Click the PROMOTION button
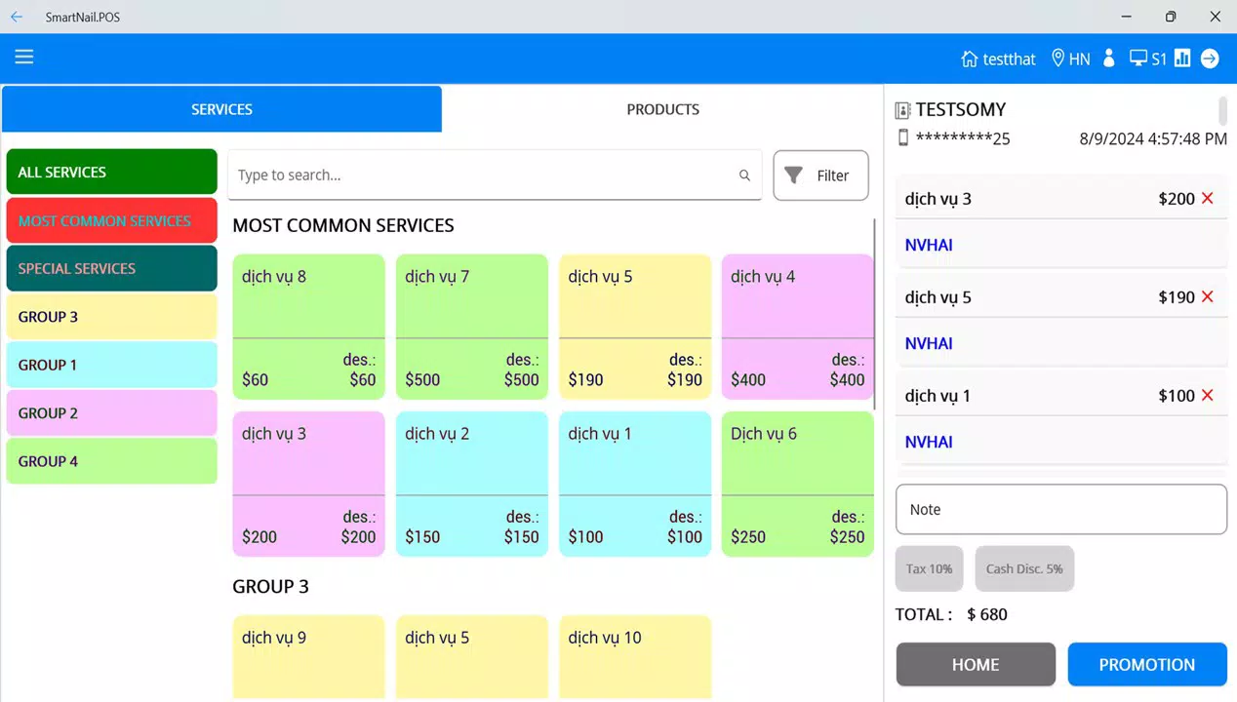 pos(1147,665)
